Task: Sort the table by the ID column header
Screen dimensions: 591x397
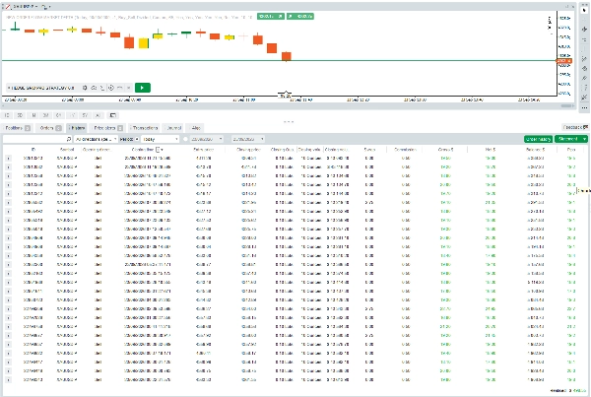Action: 33,150
